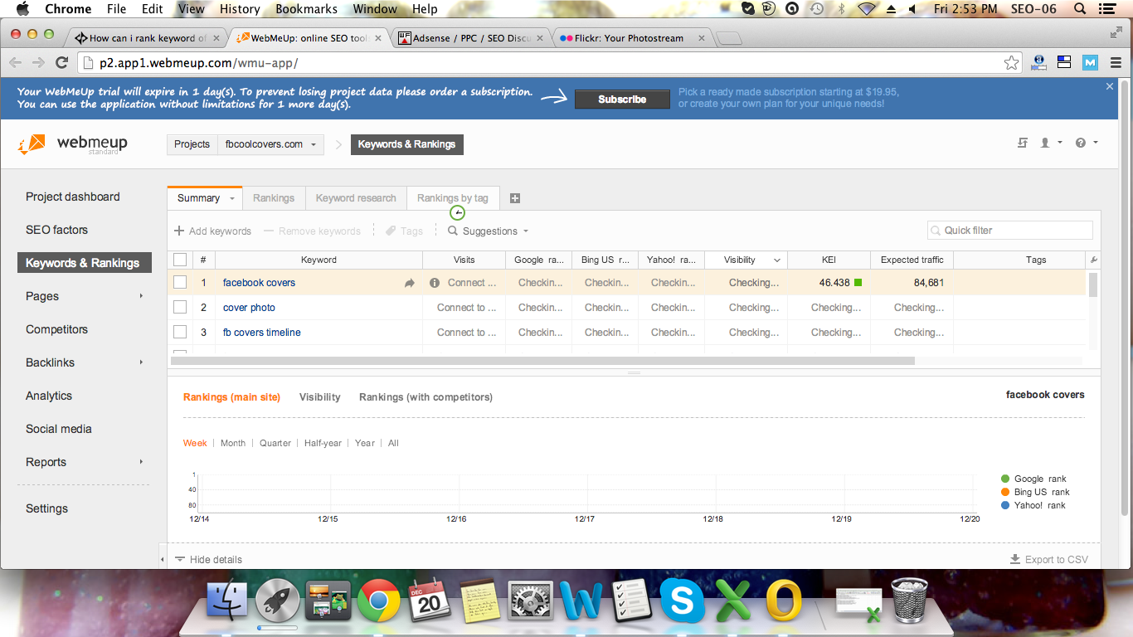
Task: Show the Visibility chart view
Action: pyautogui.click(x=320, y=397)
